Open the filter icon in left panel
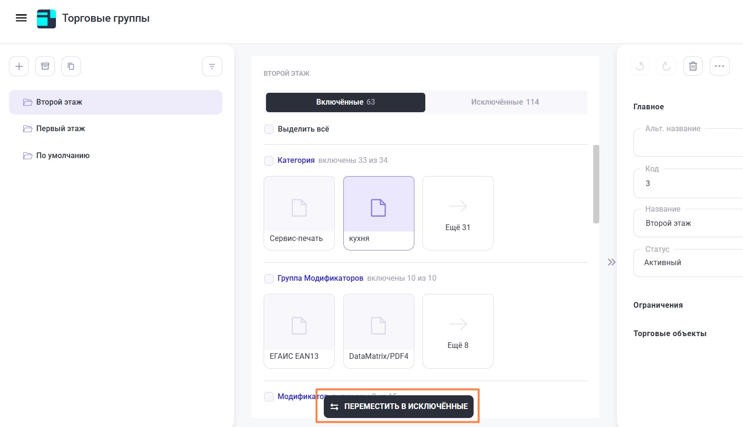This screenshot has height=427, width=743. [212, 66]
